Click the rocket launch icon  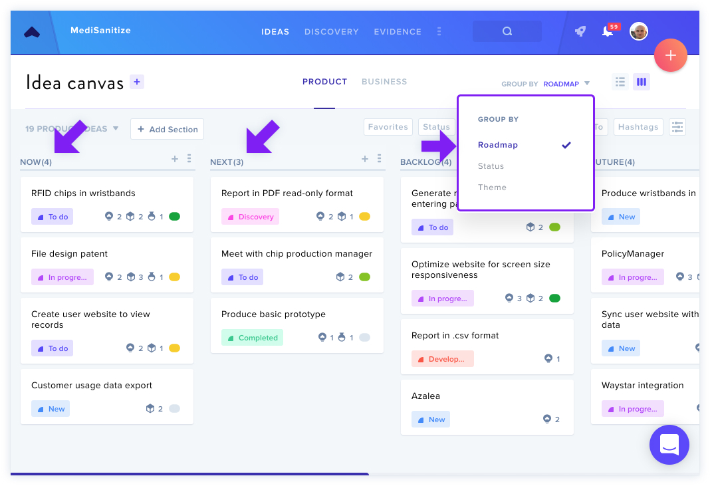tap(580, 31)
